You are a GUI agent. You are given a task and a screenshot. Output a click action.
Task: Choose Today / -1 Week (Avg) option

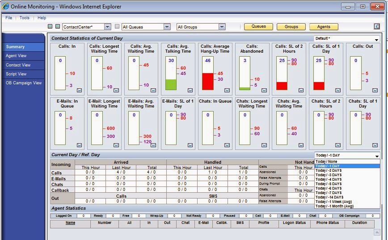click(347, 202)
